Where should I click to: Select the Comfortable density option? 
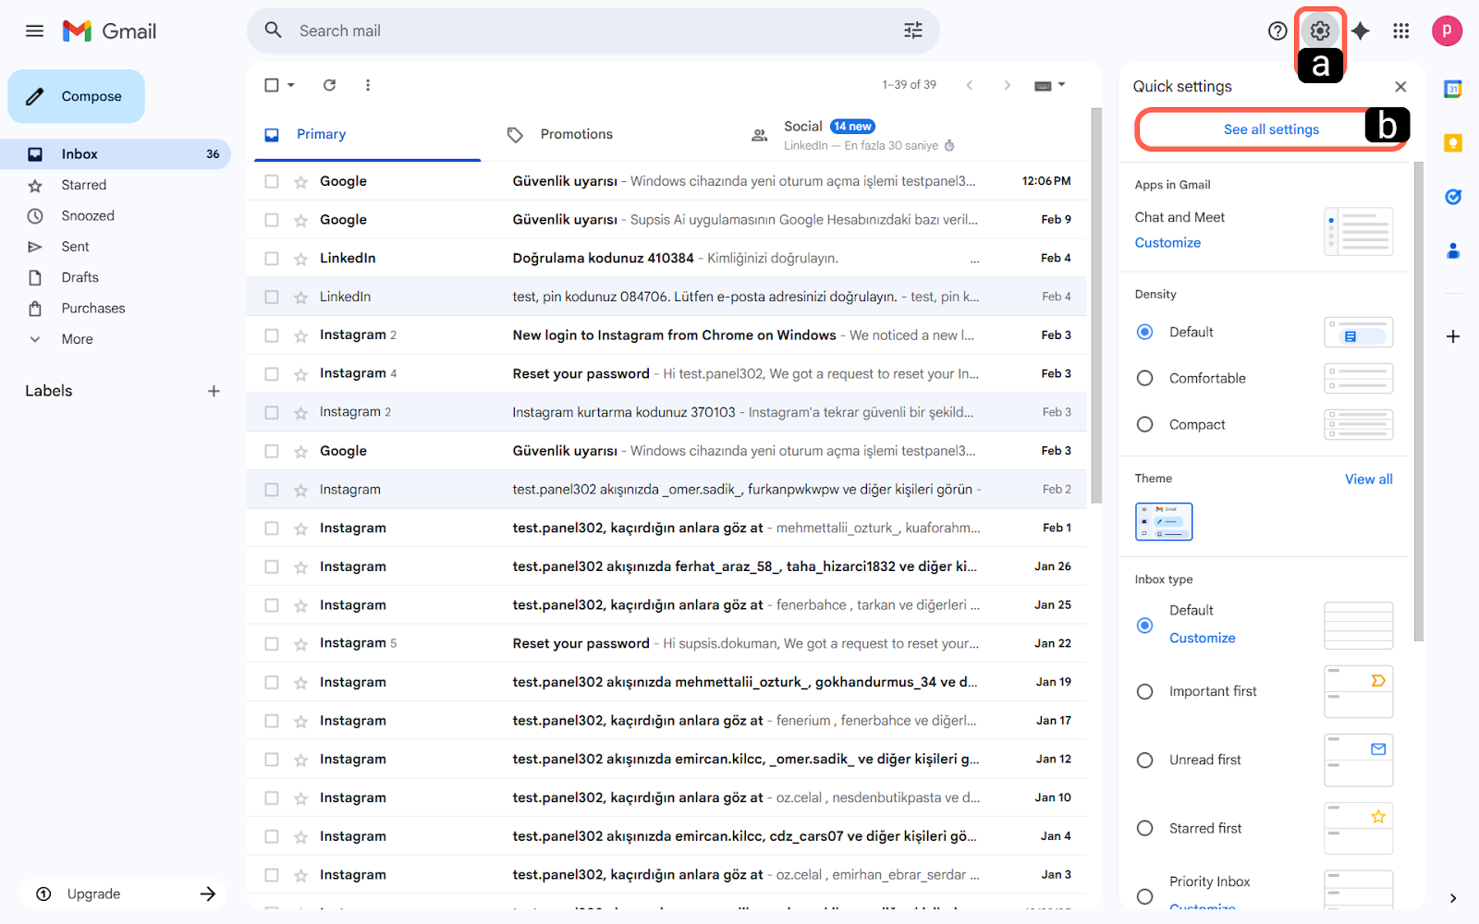pyautogui.click(x=1144, y=378)
